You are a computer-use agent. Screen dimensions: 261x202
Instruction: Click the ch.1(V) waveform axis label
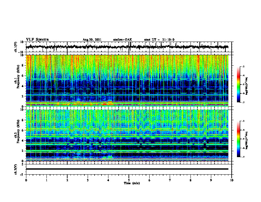point(16,47)
